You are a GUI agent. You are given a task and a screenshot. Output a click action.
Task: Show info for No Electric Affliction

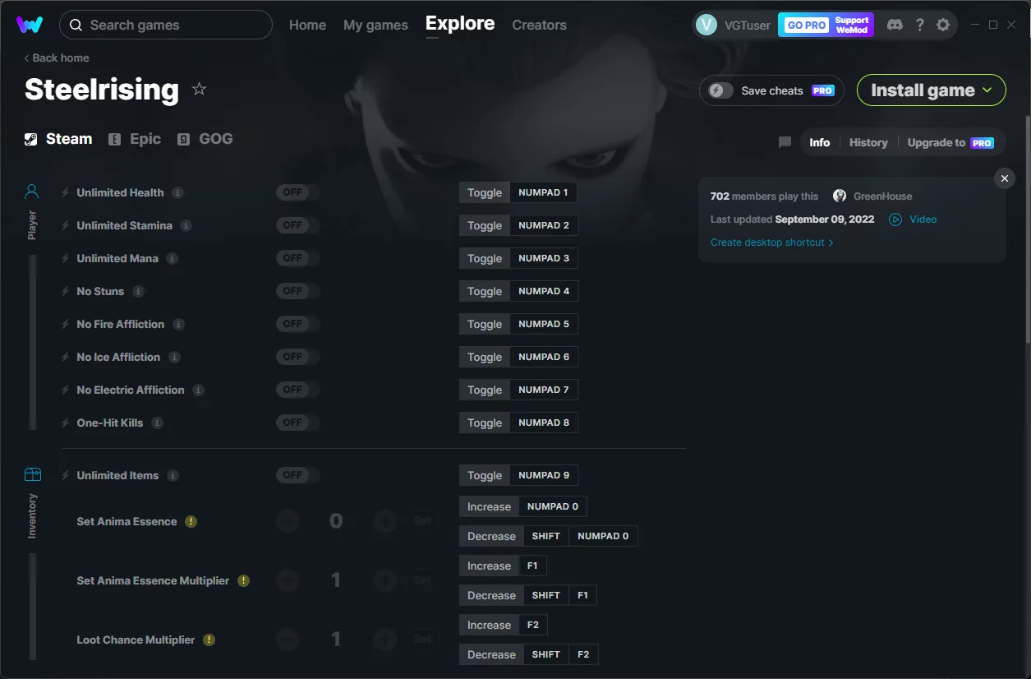click(198, 390)
